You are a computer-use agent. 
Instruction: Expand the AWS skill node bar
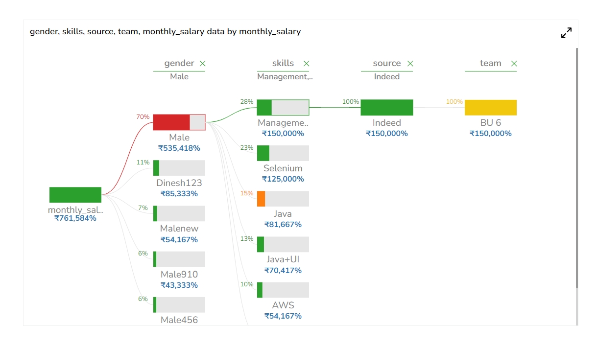(283, 290)
